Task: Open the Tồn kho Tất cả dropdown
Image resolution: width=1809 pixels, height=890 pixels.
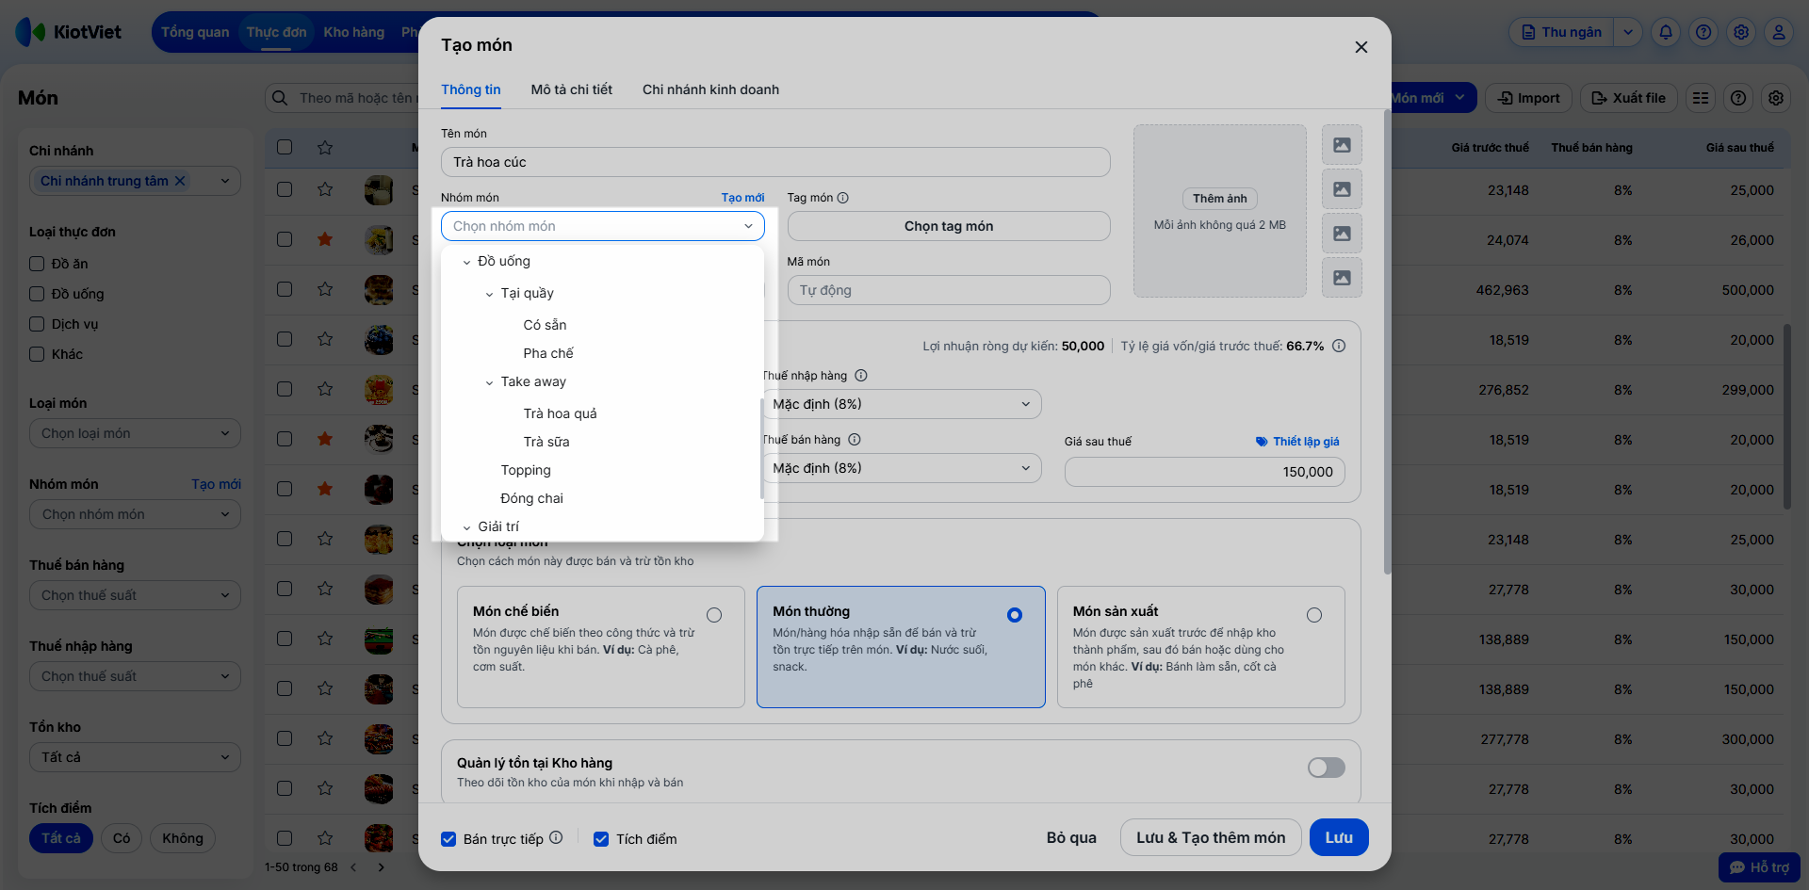Action: click(x=135, y=757)
